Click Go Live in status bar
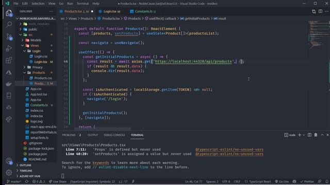 [x=282, y=181]
